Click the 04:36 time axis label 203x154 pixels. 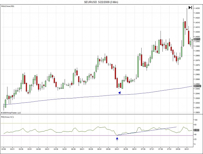coord(56,149)
